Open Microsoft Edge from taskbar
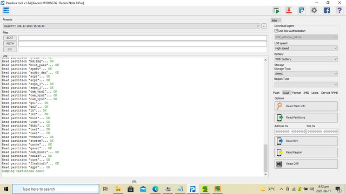This screenshot has width=346, height=194. [156, 189]
